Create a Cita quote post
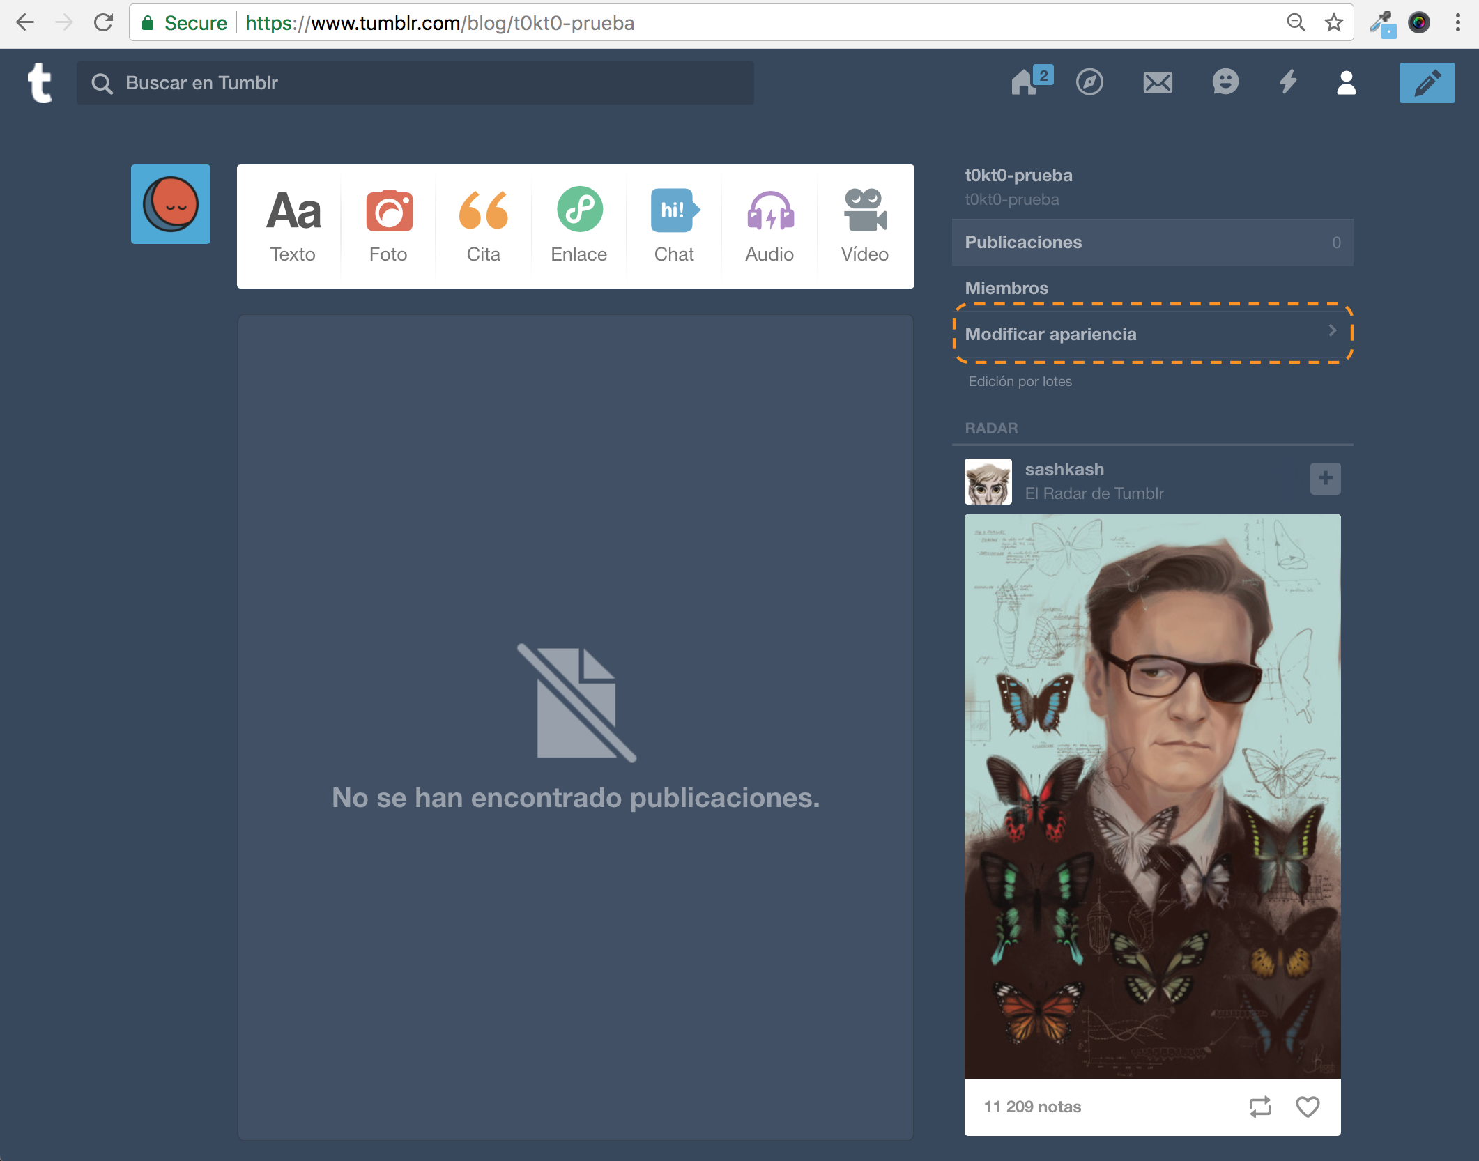 (x=484, y=226)
